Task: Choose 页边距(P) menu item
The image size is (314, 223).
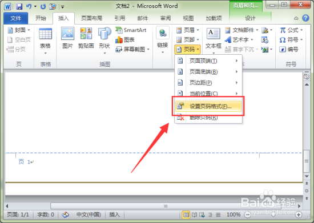Action: (x=208, y=82)
